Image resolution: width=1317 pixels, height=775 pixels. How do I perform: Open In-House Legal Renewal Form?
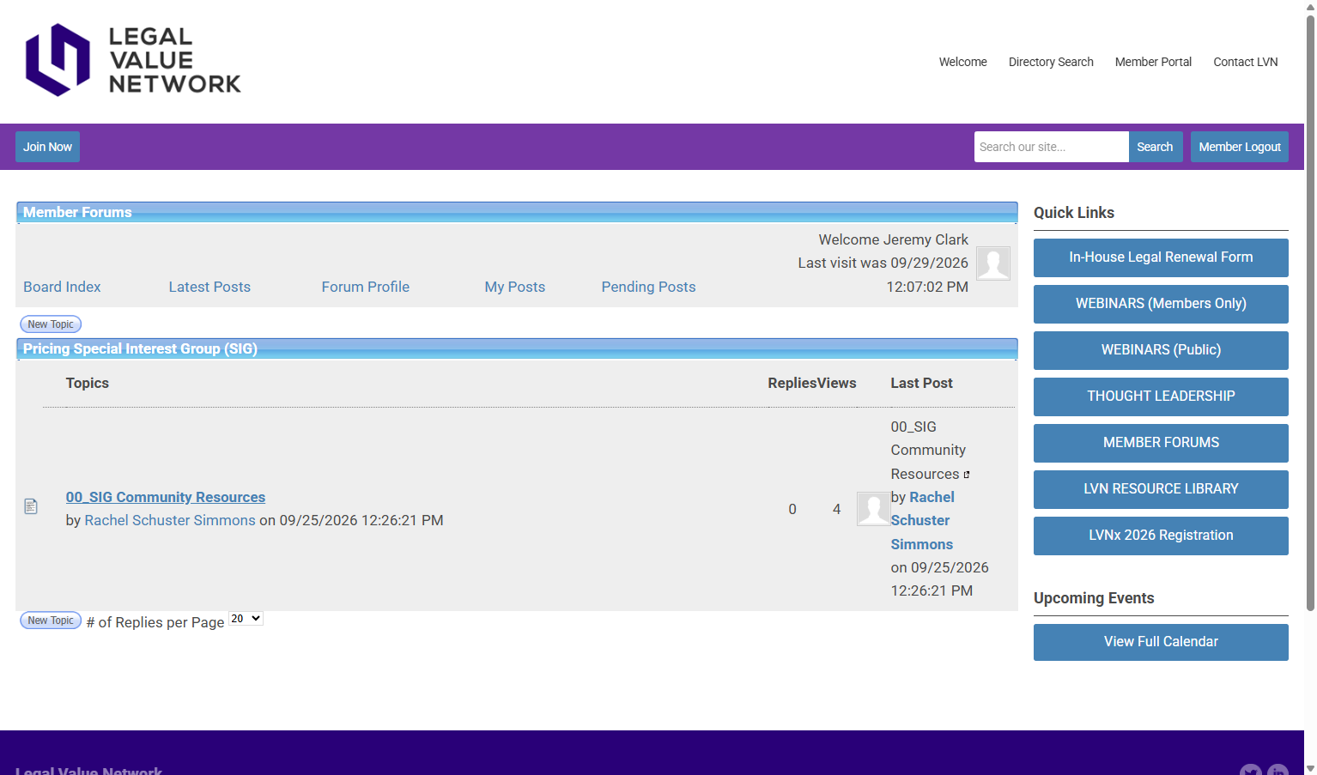click(x=1161, y=257)
